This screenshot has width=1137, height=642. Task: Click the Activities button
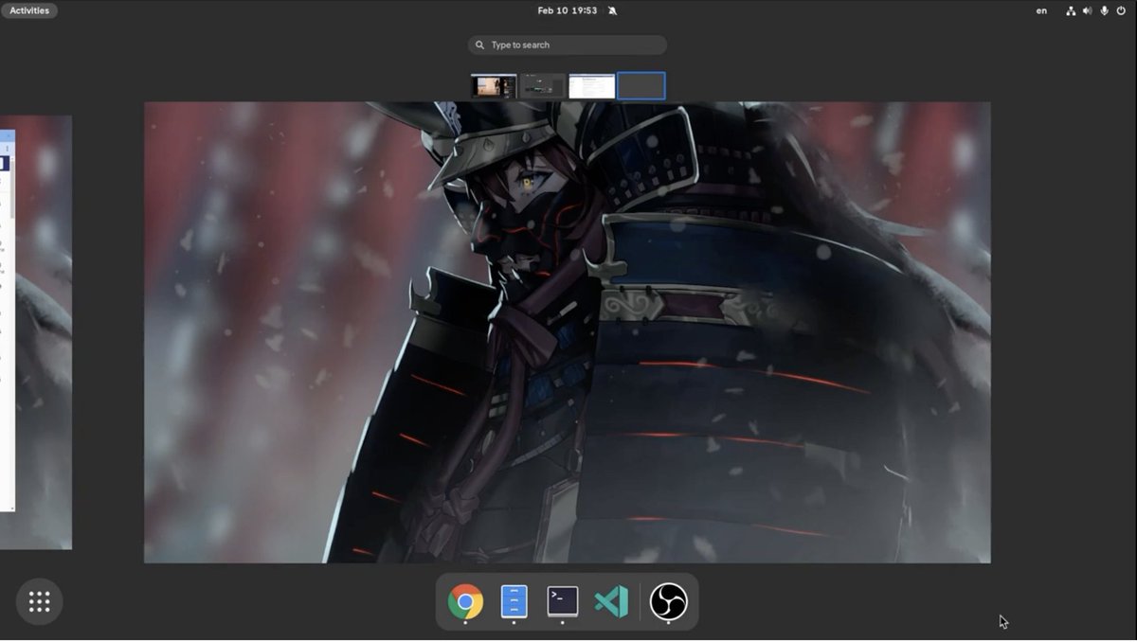(29, 10)
